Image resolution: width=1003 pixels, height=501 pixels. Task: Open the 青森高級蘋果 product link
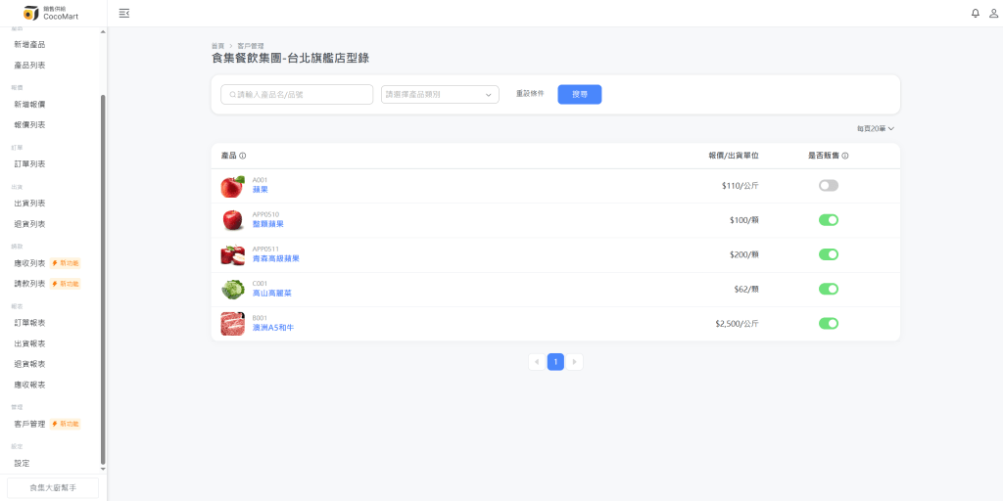click(x=275, y=258)
